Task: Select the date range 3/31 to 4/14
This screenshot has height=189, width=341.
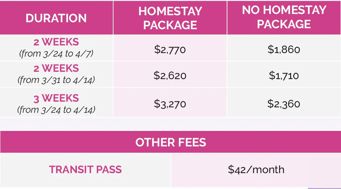Action: click(56, 80)
